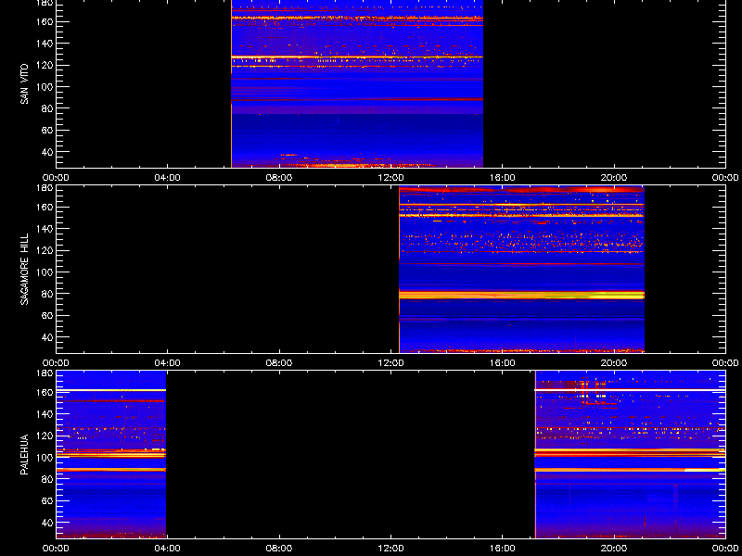
Task: Select the 160 tick label on Palehua axis
Action: pyautogui.click(x=45, y=392)
